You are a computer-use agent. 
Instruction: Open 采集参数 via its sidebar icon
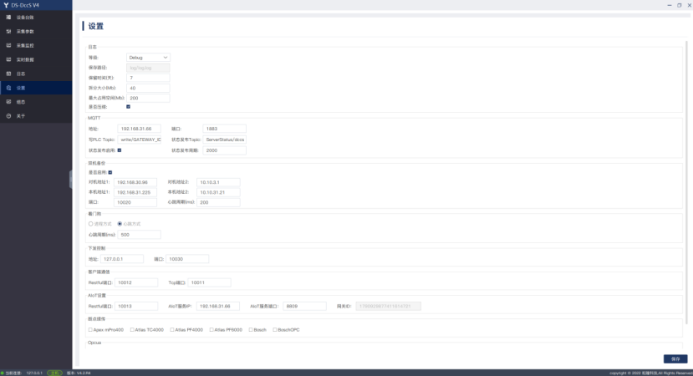8,32
